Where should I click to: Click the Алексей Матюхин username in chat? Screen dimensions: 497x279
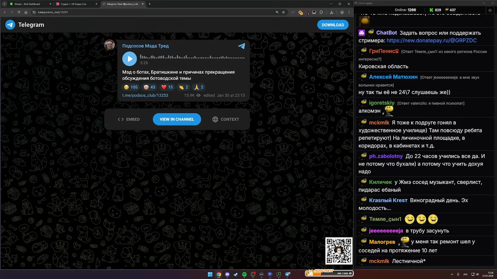(x=393, y=77)
